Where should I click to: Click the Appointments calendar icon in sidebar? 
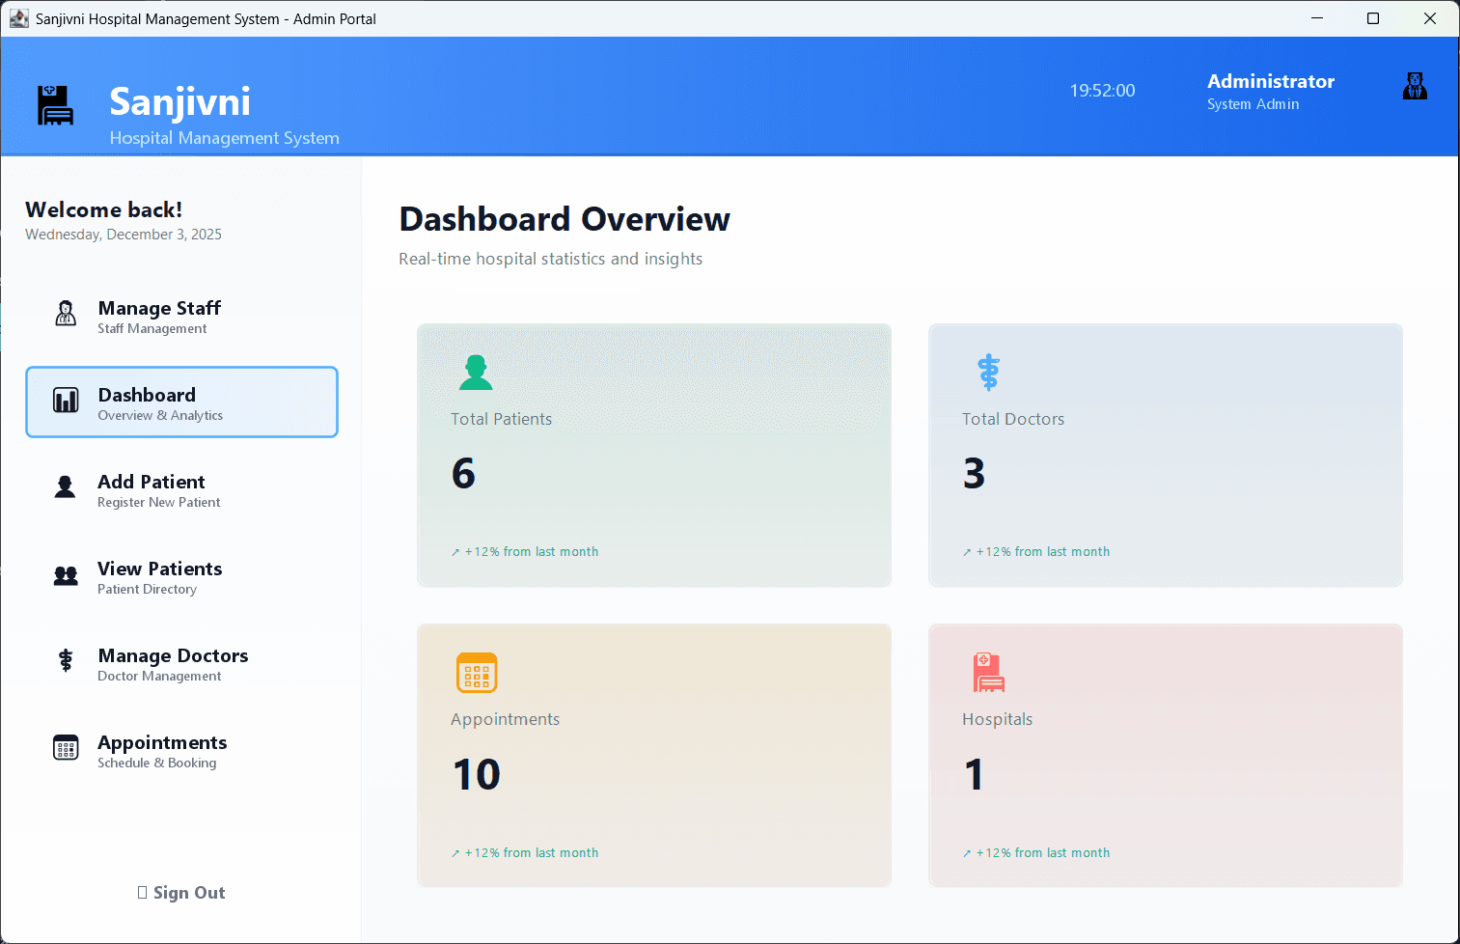tap(65, 748)
